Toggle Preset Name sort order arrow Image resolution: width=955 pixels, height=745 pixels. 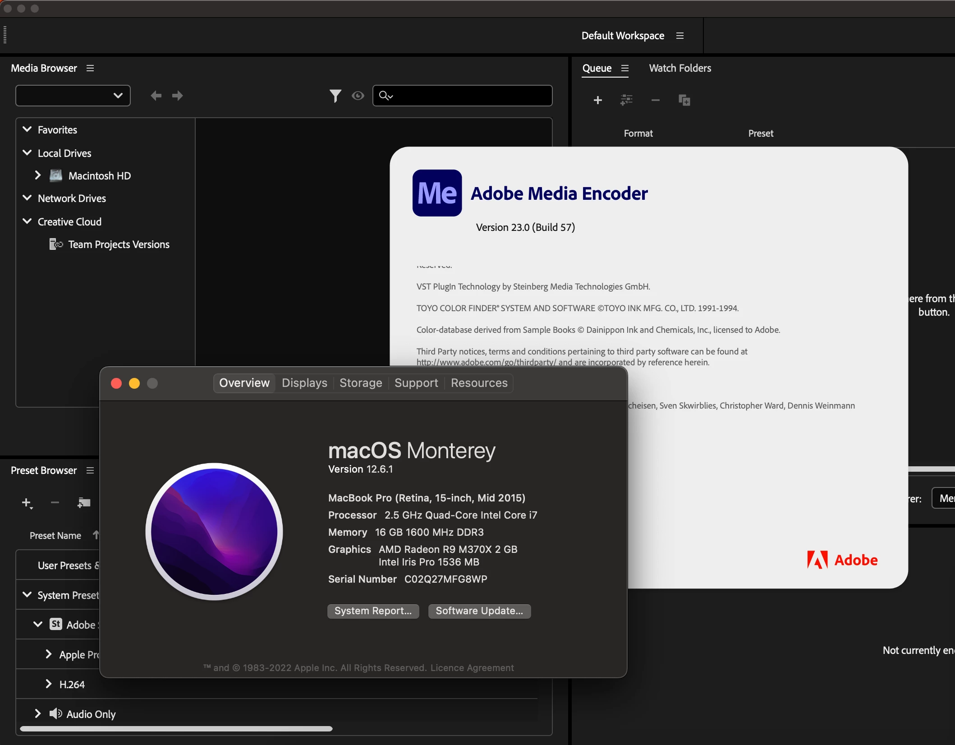(96, 535)
